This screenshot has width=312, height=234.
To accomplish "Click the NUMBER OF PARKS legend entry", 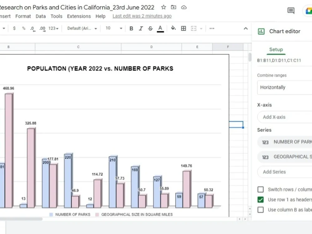I will coord(70,215).
